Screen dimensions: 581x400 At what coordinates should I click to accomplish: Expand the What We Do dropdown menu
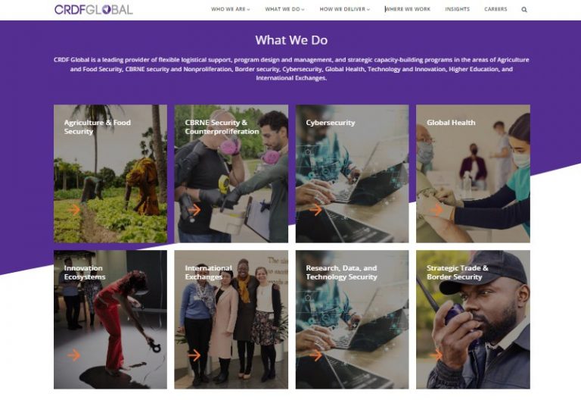(284, 9)
